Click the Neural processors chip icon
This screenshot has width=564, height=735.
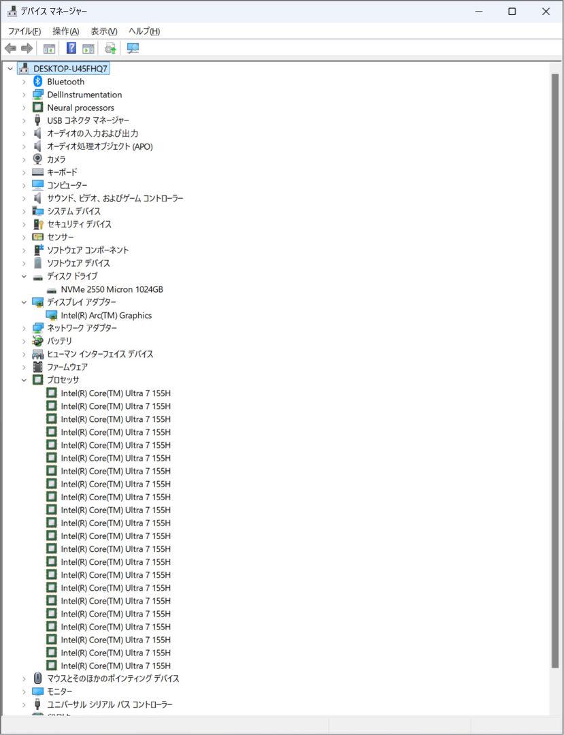pyautogui.click(x=38, y=108)
